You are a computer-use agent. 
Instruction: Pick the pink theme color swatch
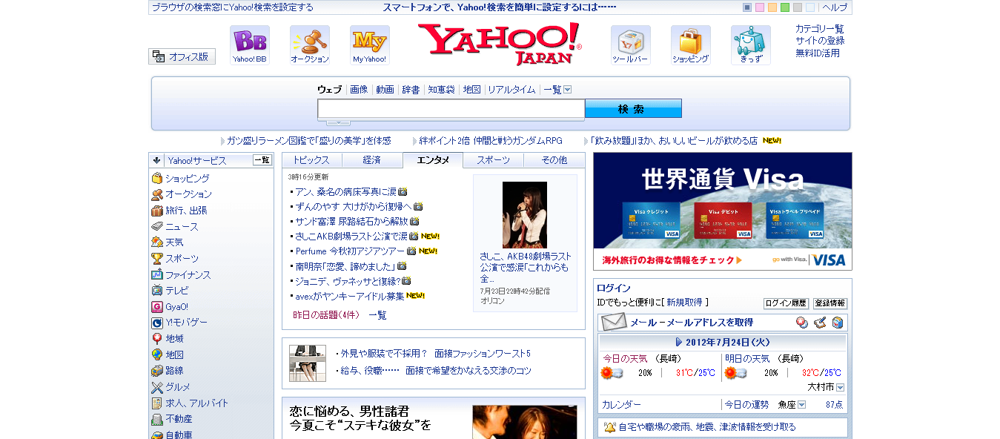click(760, 7)
